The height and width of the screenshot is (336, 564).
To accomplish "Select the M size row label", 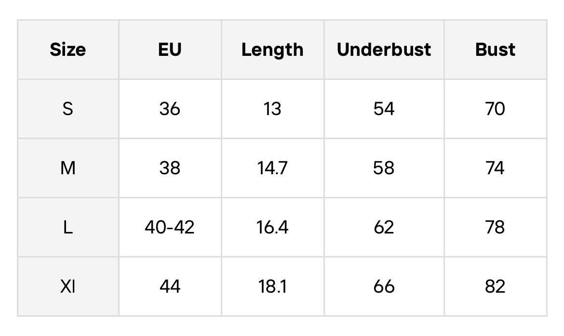I will click(68, 168).
